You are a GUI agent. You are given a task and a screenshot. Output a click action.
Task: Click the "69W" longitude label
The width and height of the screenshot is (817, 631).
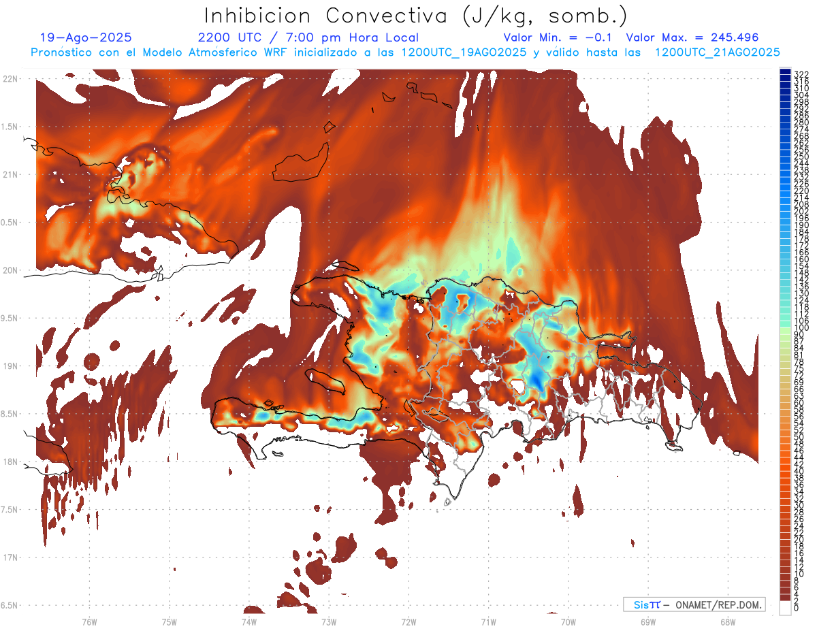648,621
